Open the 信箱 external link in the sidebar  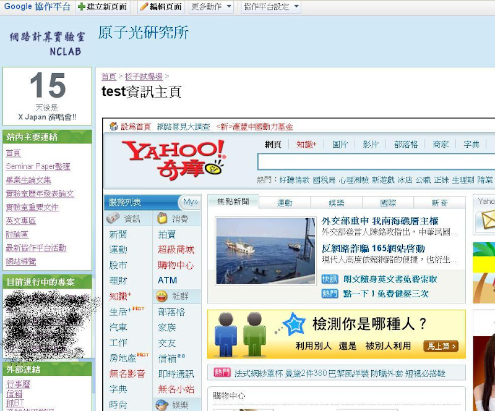tap(14, 394)
